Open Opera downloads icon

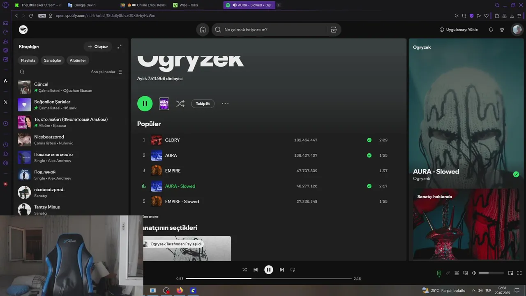[x=512, y=16]
